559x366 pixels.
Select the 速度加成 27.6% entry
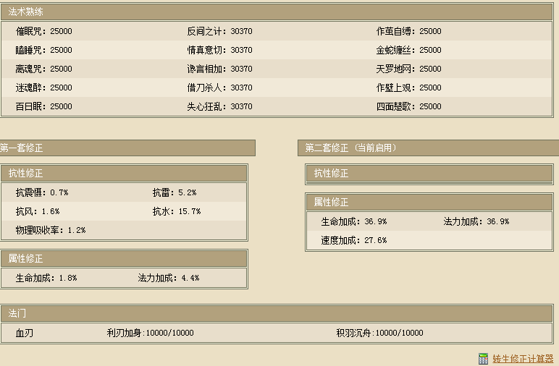click(353, 241)
